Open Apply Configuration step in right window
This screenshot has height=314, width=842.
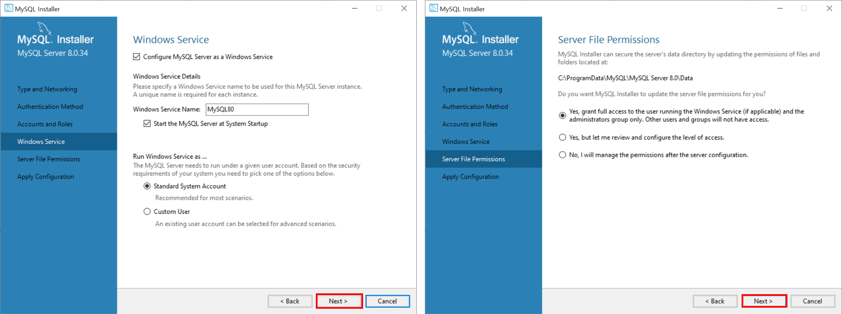(x=470, y=177)
